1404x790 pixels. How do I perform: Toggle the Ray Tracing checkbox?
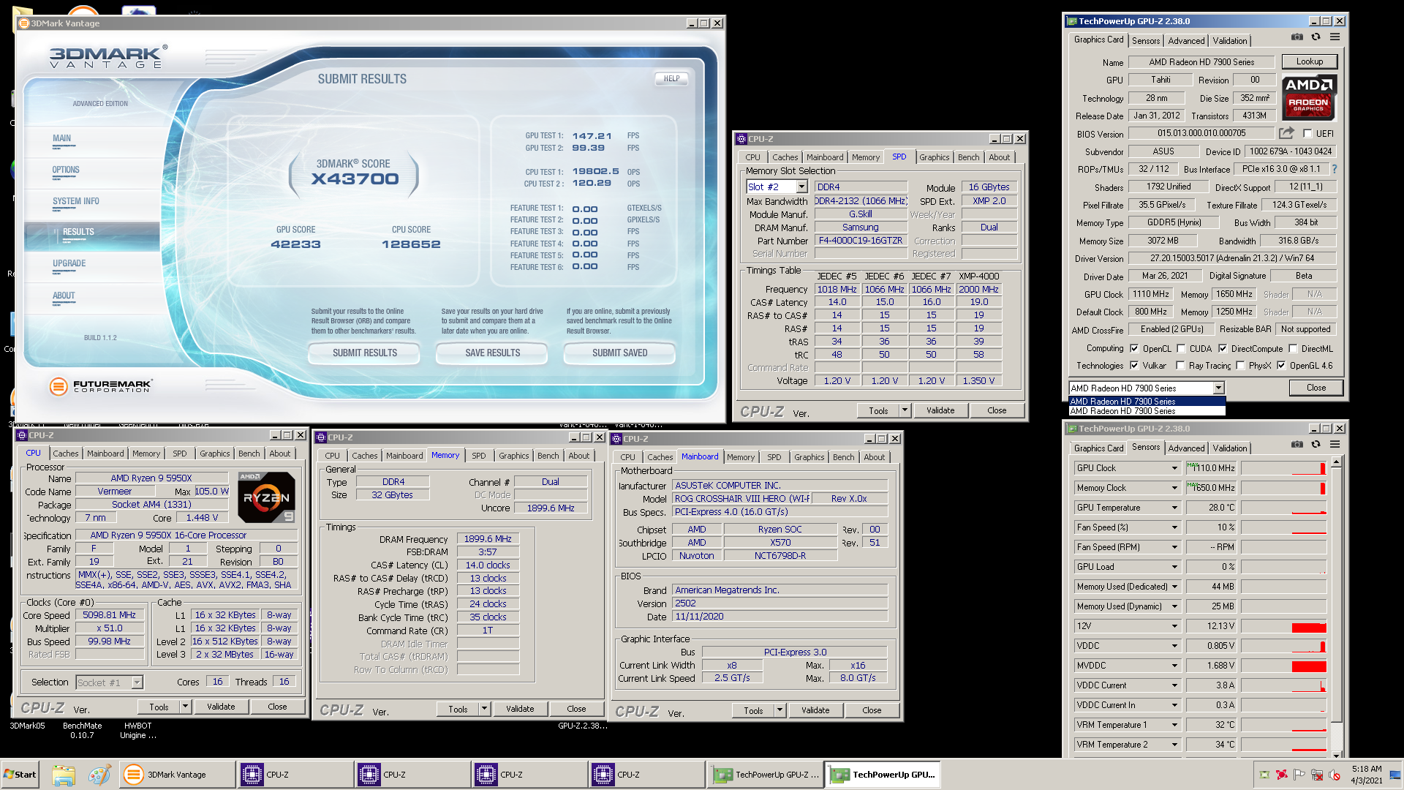click(1180, 366)
